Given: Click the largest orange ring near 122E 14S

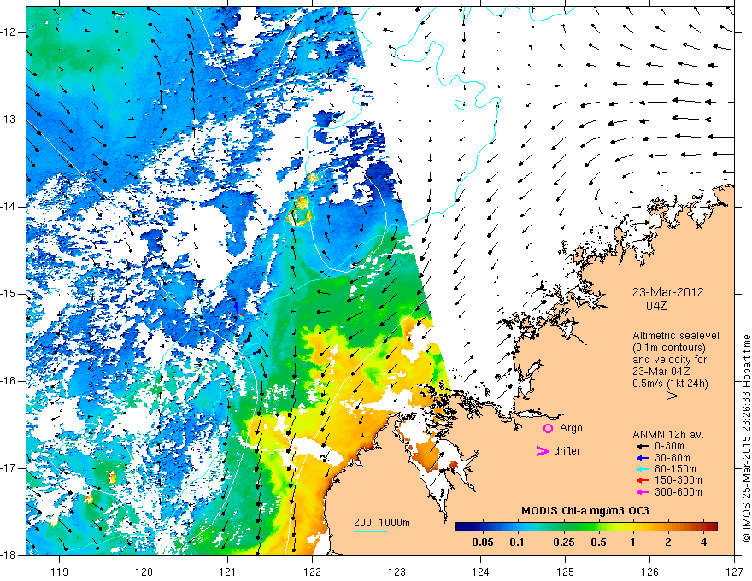Looking at the screenshot, I should click(299, 218).
